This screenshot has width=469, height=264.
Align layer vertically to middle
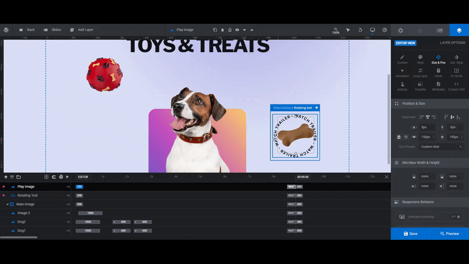coord(452,117)
